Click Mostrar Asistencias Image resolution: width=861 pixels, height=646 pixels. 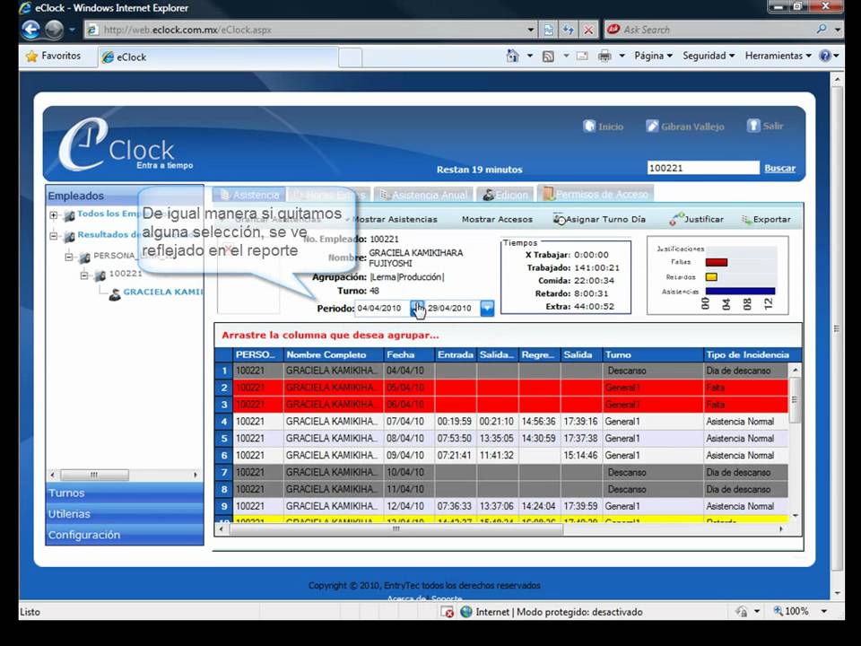point(395,219)
